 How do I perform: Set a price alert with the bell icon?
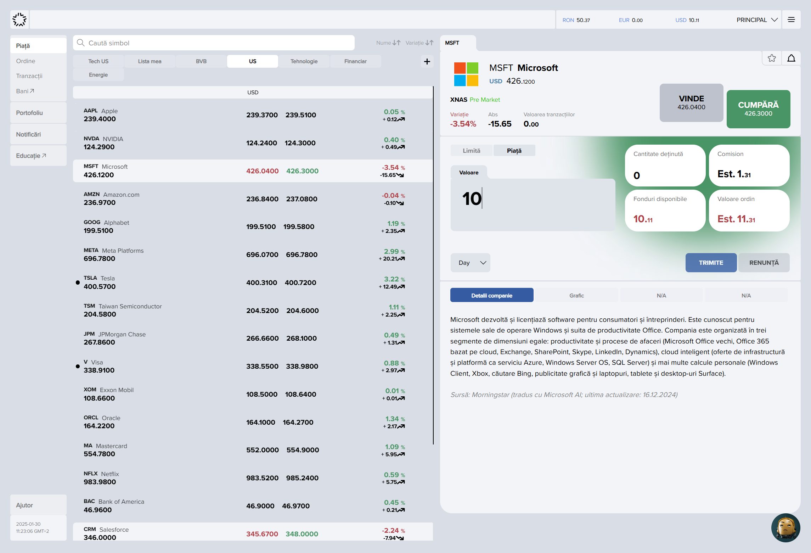tap(791, 58)
